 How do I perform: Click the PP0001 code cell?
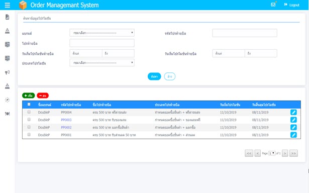[x=66, y=135]
